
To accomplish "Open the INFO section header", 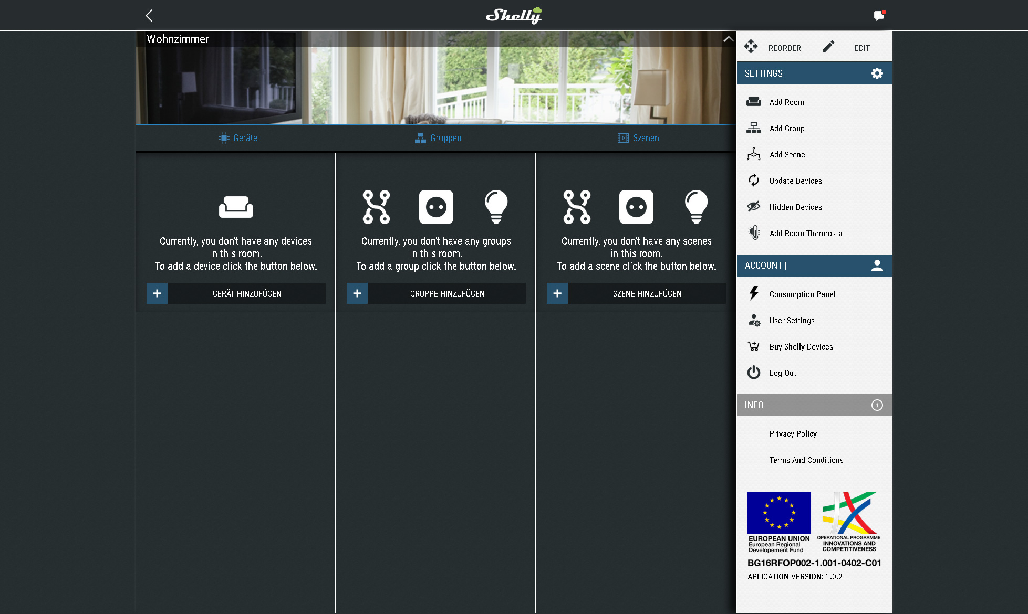I will 814,405.
